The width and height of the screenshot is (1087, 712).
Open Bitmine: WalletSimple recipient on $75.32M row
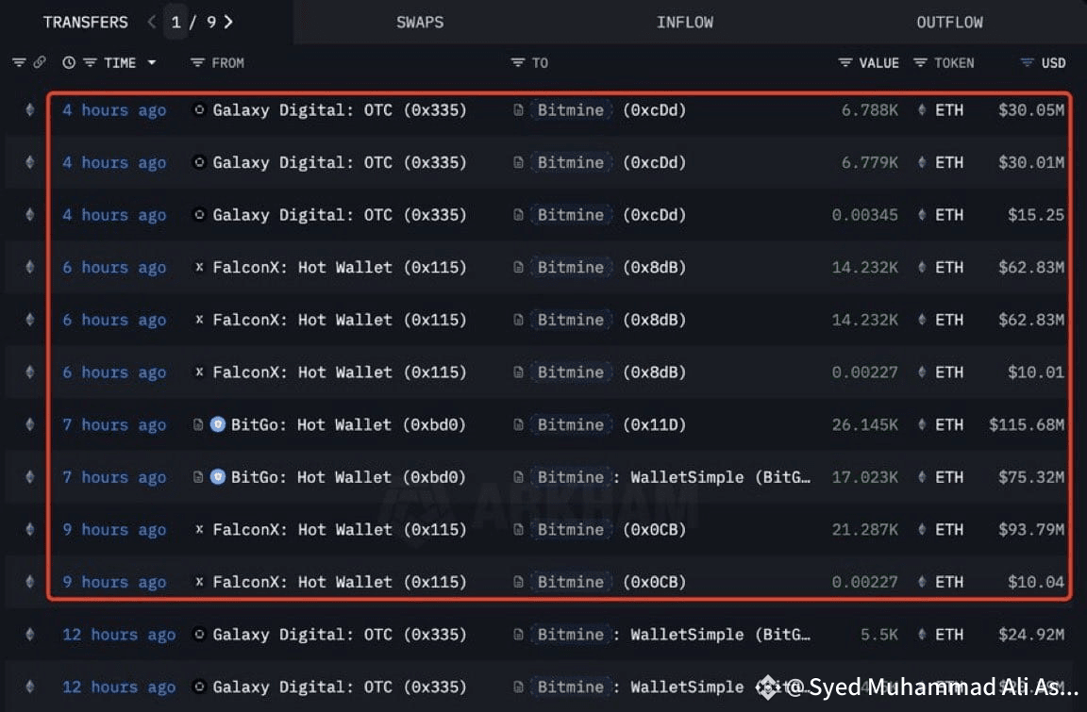click(x=670, y=477)
